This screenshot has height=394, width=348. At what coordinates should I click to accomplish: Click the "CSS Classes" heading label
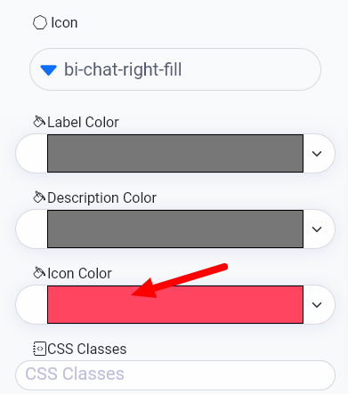click(x=87, y=349)
